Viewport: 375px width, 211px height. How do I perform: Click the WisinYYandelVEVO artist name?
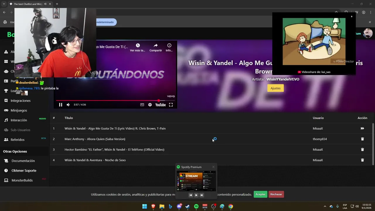(283, 79)
